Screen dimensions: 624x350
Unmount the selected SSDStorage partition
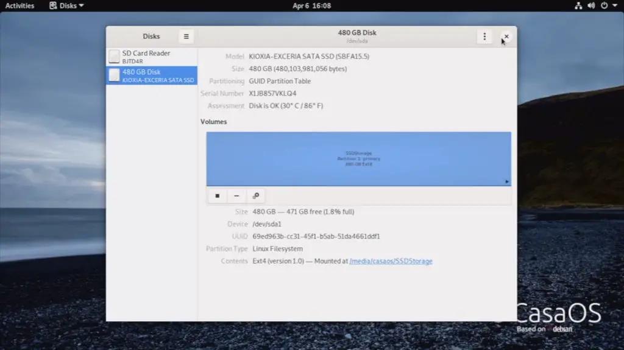[x=218, y=196]
